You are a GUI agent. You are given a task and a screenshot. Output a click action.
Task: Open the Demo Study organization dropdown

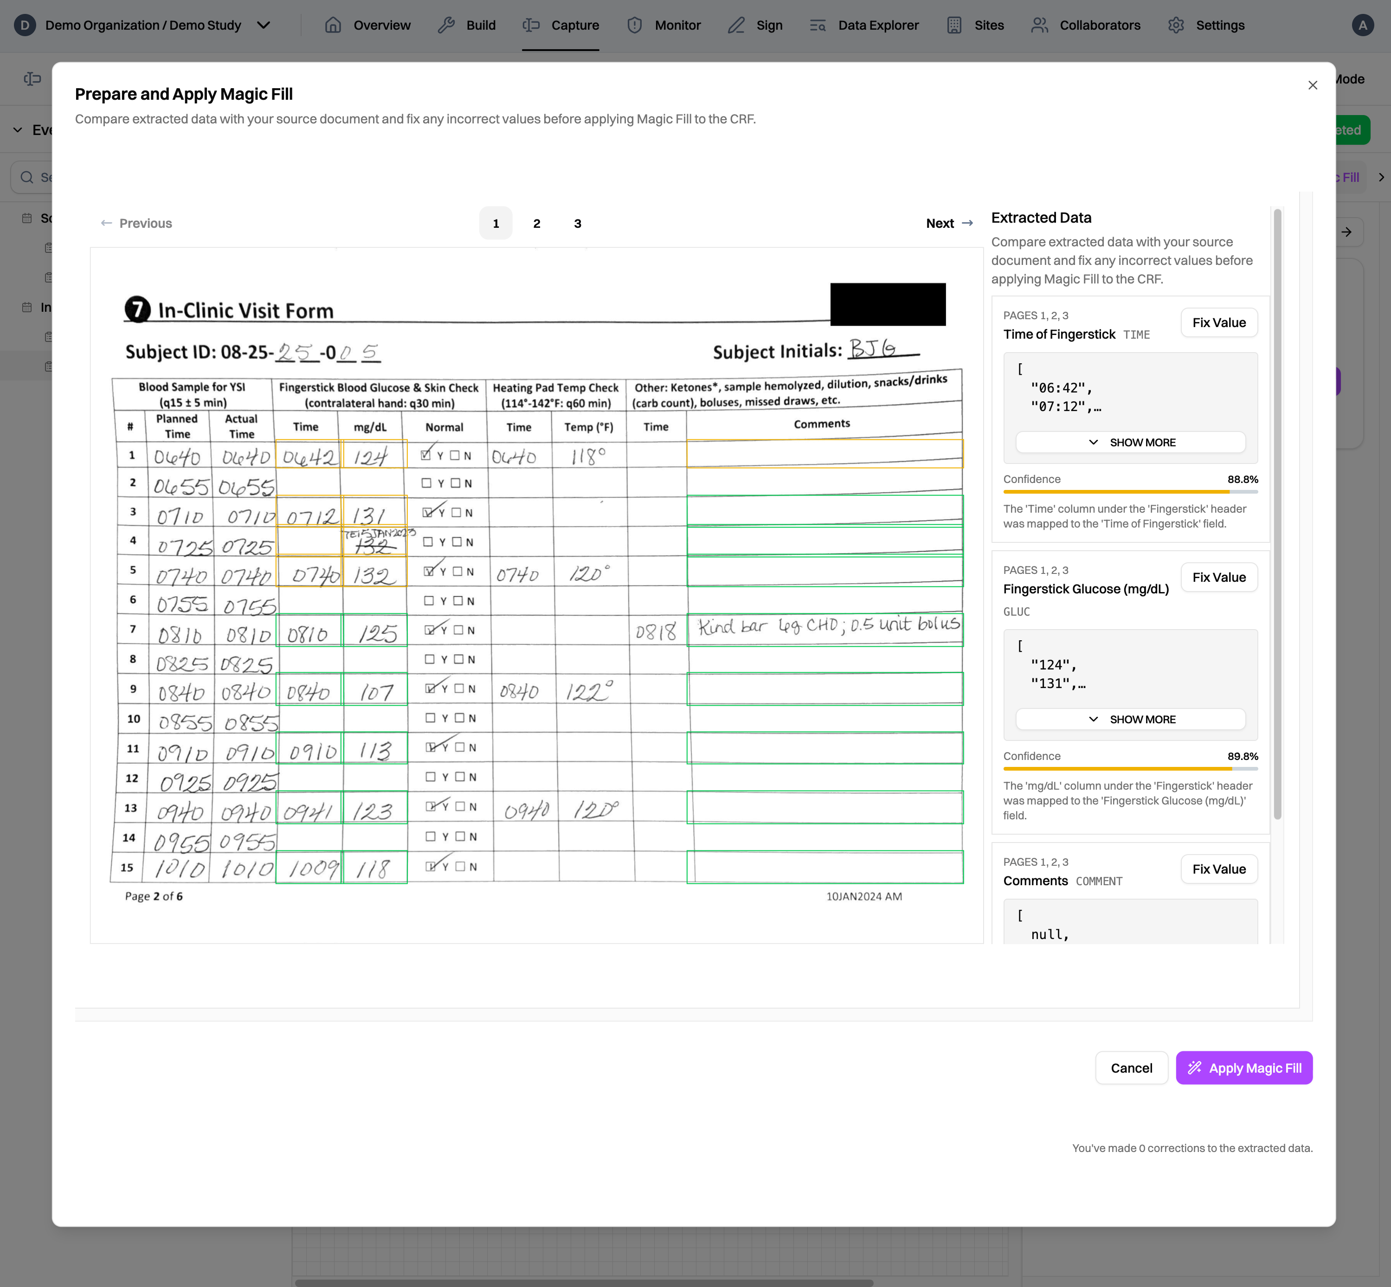[263, 25]
